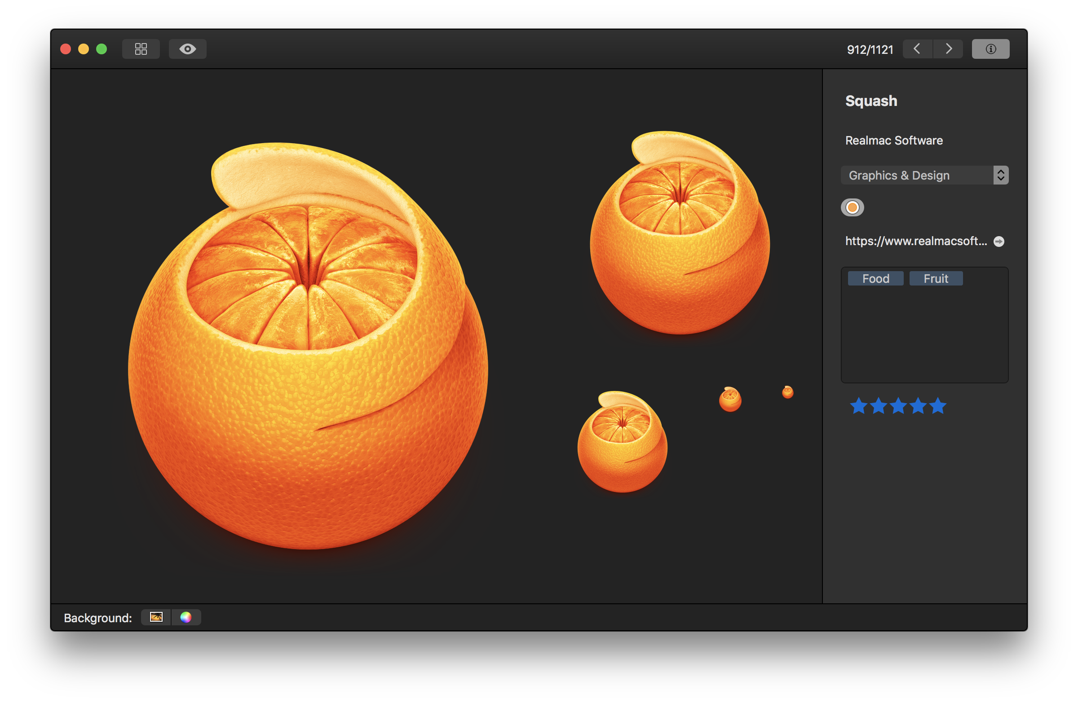The height and width of the screenshot is (703, 1078).
Task: Click the medium orange icon preview
Action: pos(623,442)
